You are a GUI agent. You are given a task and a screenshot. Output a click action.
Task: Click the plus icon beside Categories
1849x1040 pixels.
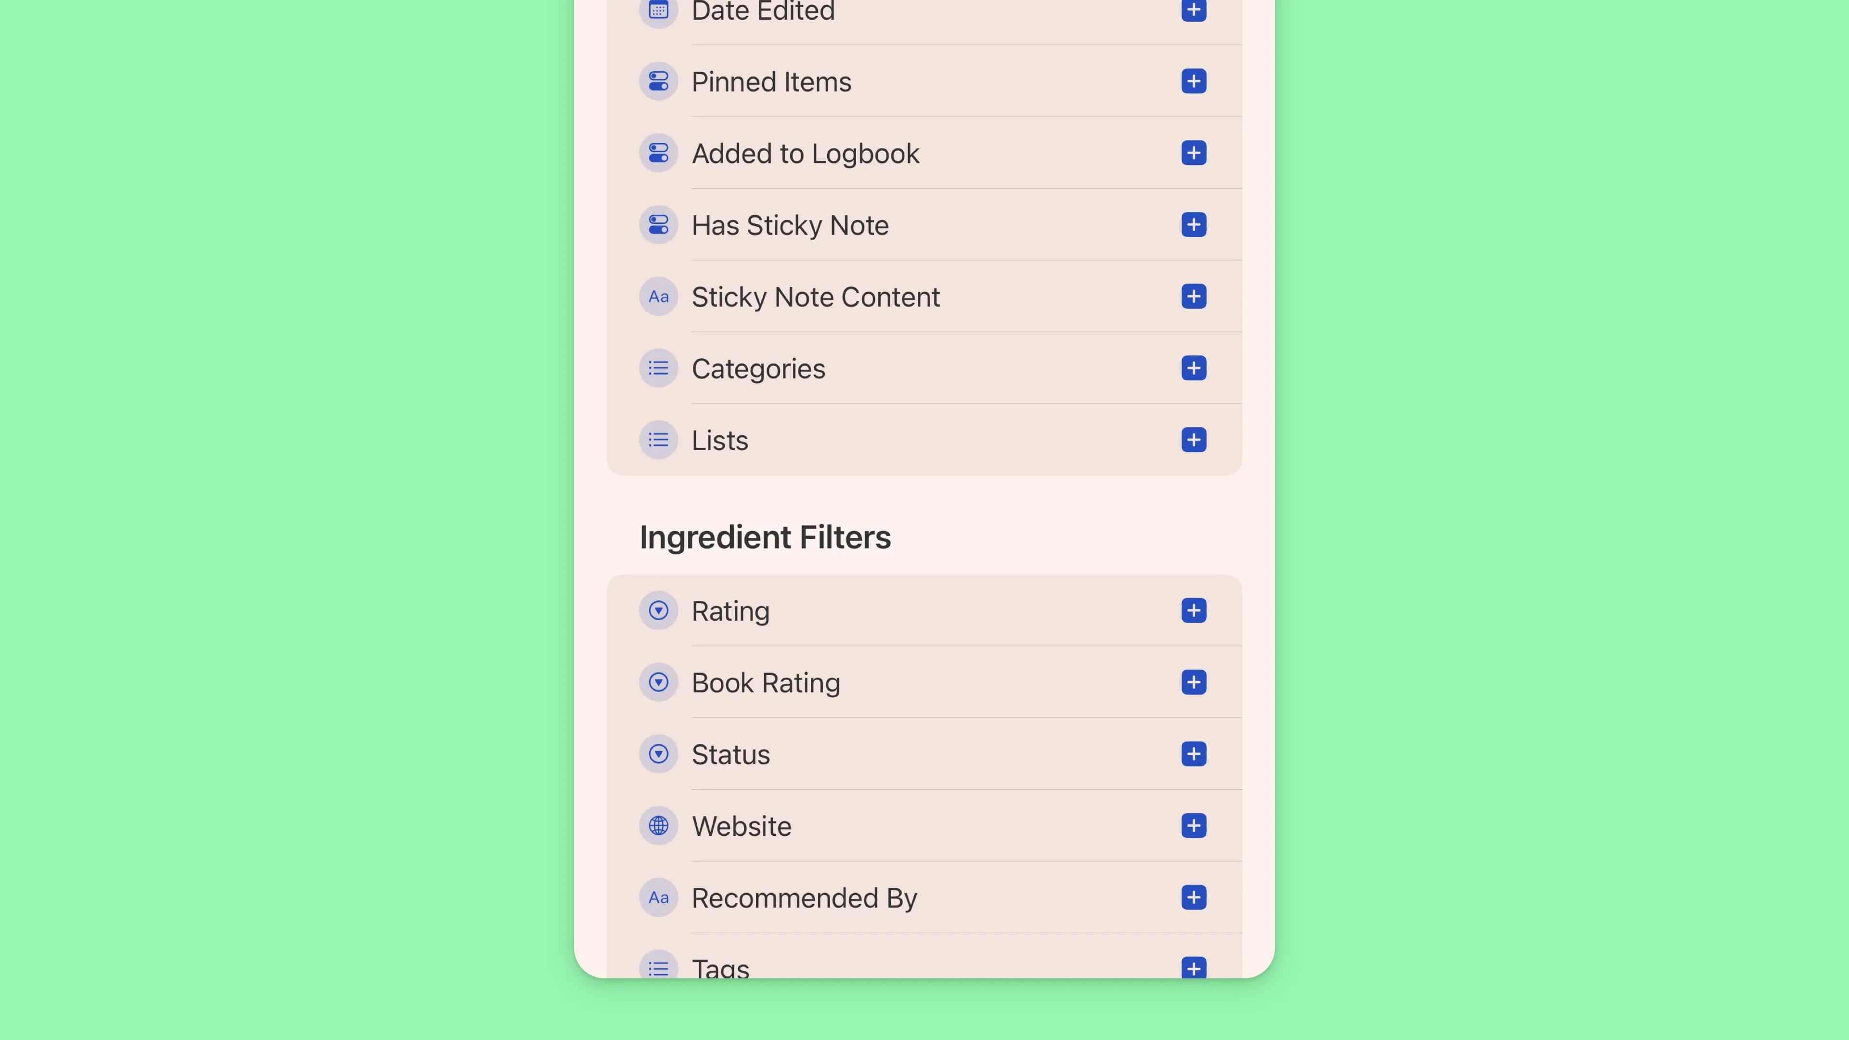1194,368
